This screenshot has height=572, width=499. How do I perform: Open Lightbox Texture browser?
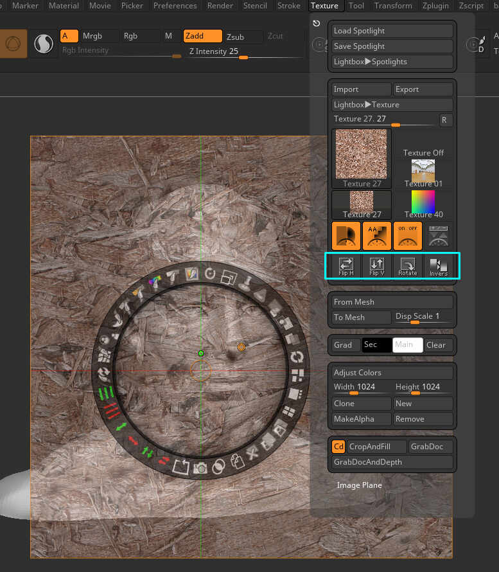[x=392, y=105]
